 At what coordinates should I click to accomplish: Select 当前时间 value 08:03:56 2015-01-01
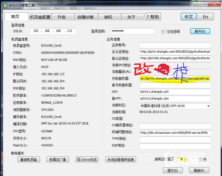pyautogui.click(x=154, y=112)
